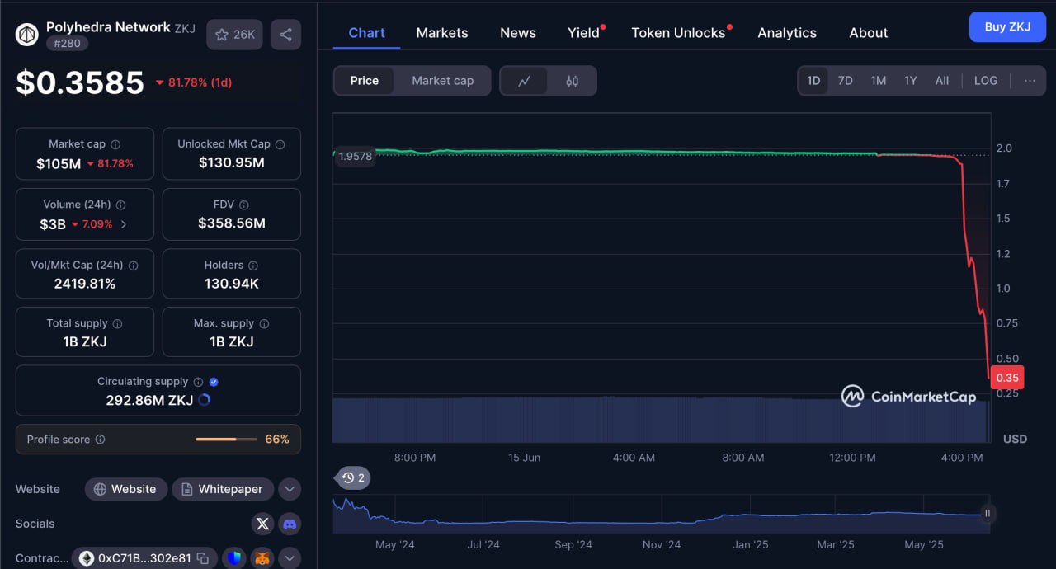Viewport: 1056px width, 569px height.
Task: Select All time range
Action: click(x=942, y=81)
